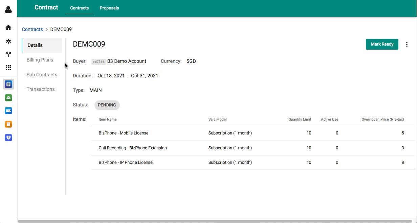Select the Call Recording - BizPhone Extension item

click(x=133, y=148)
